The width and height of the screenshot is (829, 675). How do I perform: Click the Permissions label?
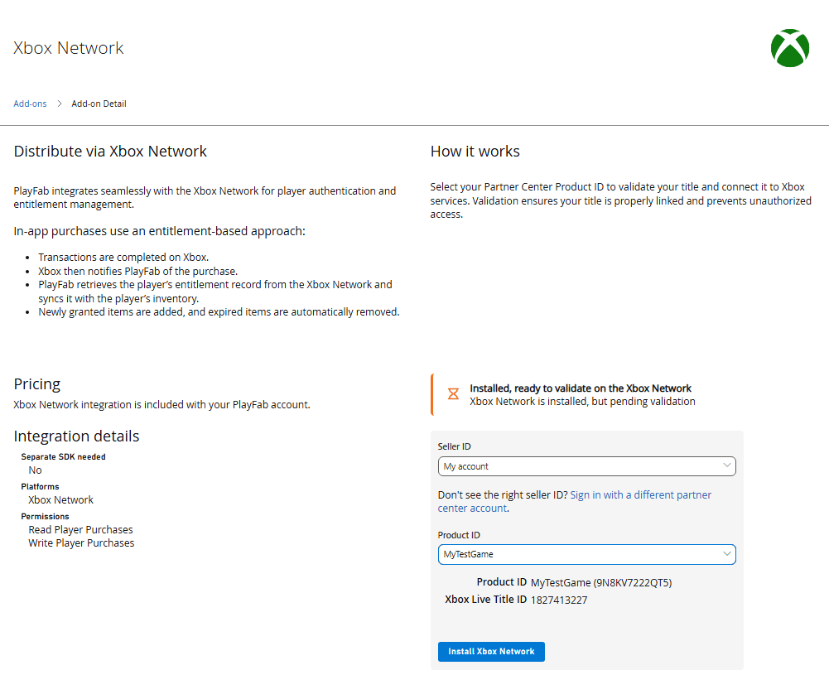tap(45, 517)
